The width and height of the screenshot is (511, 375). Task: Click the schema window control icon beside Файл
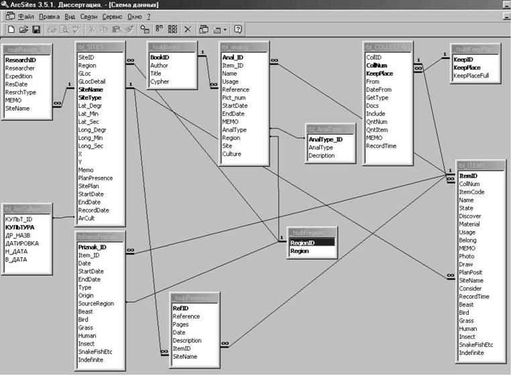[x=11, y=16]
